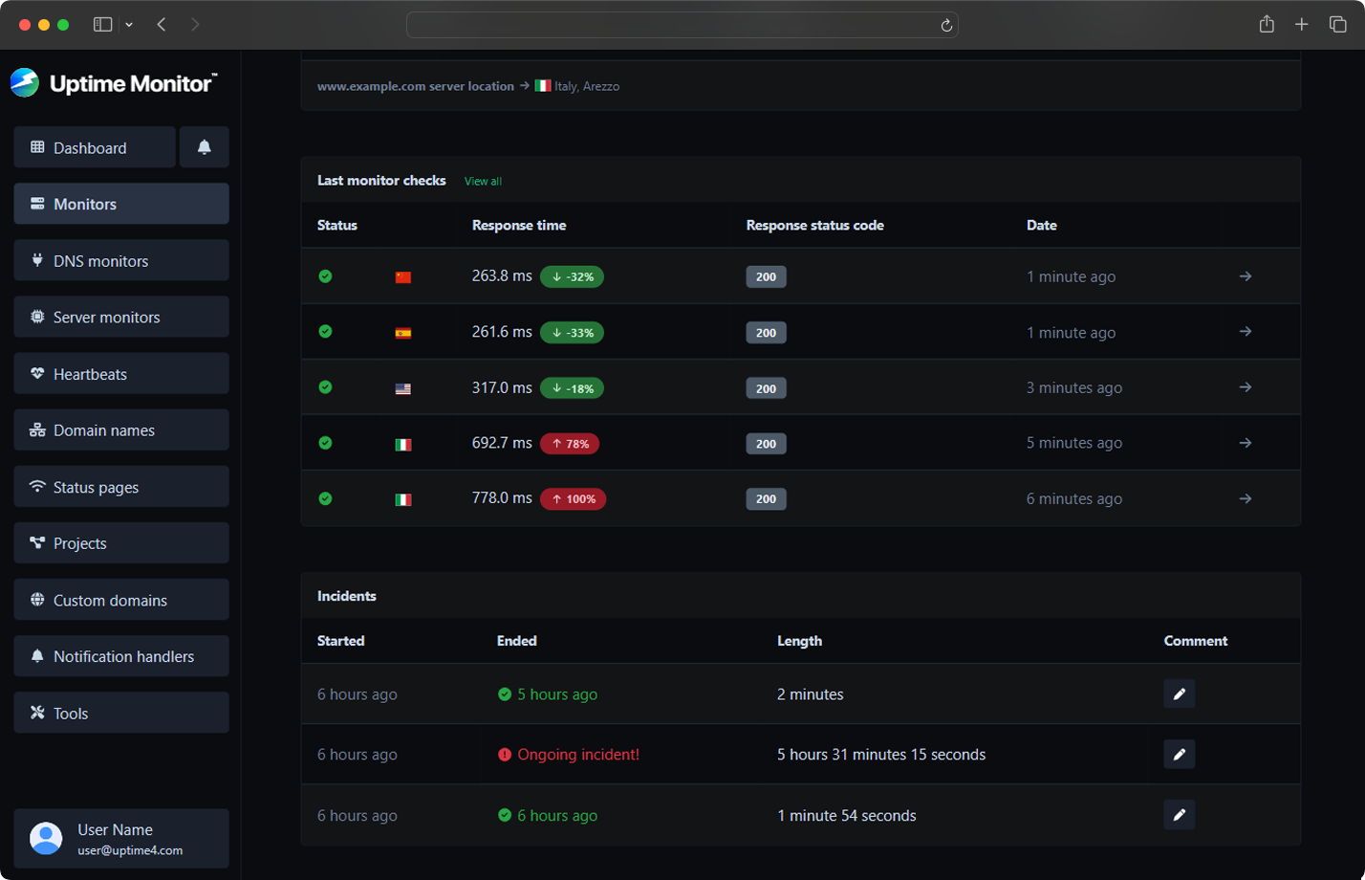This screenshot has width=1365, height=880.
Task: Select DNS monitors in the sidebar
Action: (120, 260)
